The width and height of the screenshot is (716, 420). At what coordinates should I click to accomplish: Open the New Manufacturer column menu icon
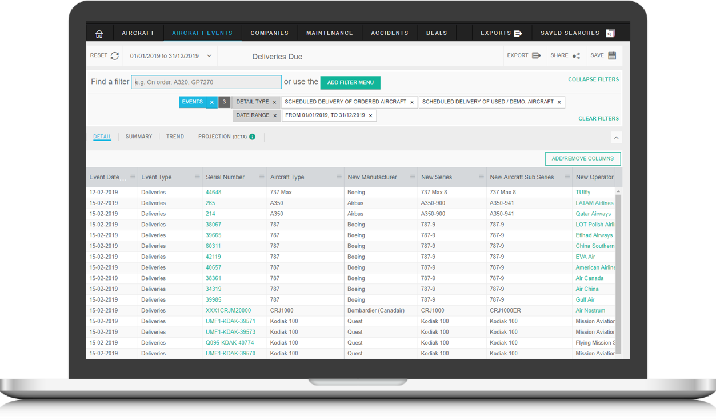click(x=413, y=177)
